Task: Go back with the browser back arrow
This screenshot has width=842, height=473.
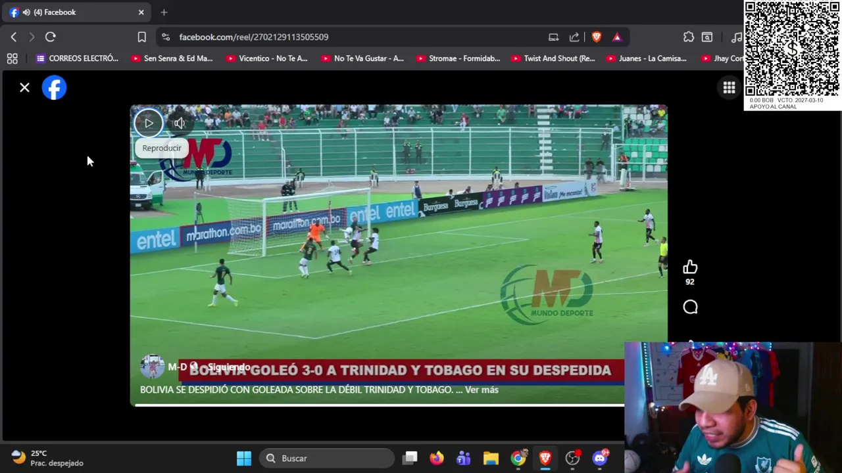Action: tap(14, 37)
